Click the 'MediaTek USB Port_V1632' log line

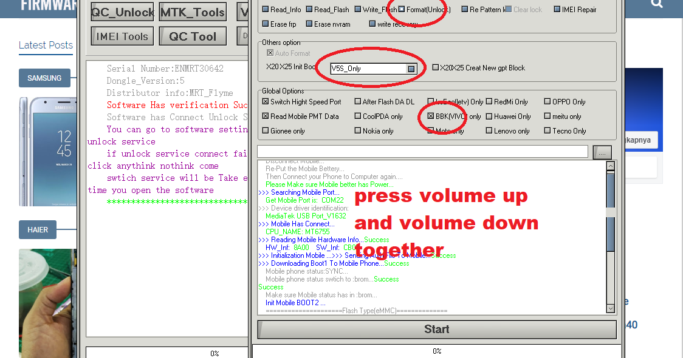pyautogui.click(x=306, y=216)
